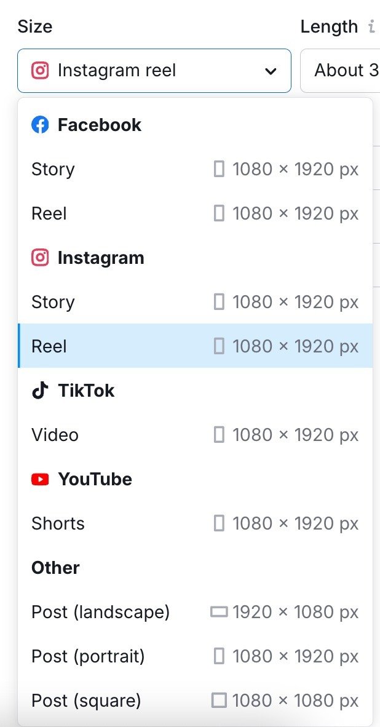Click the YouTube logo icon
This screenshot has height=727, width=380.
(40, 479)
